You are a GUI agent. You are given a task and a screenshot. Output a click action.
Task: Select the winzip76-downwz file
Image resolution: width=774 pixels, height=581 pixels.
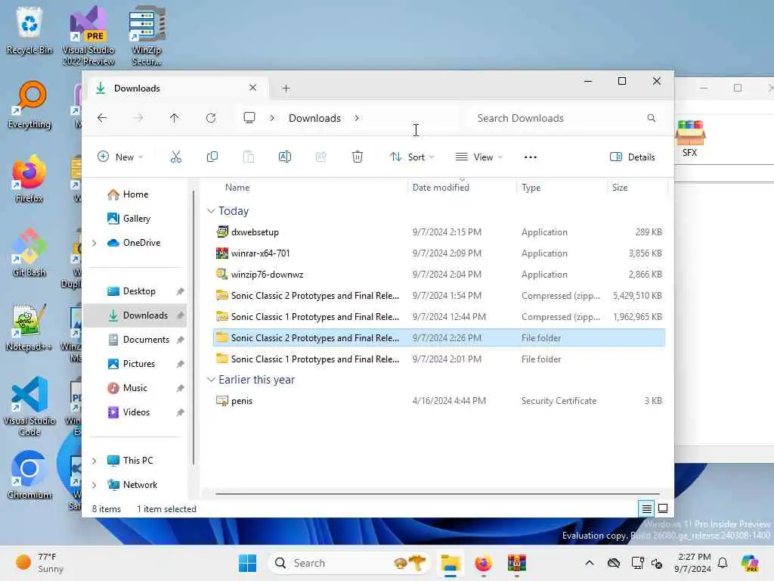(439, 275)
